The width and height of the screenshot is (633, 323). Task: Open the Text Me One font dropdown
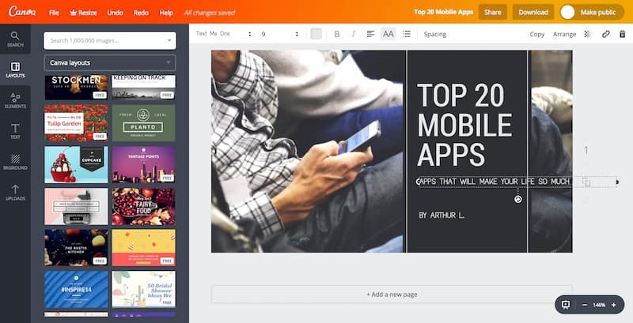point(223,34)
